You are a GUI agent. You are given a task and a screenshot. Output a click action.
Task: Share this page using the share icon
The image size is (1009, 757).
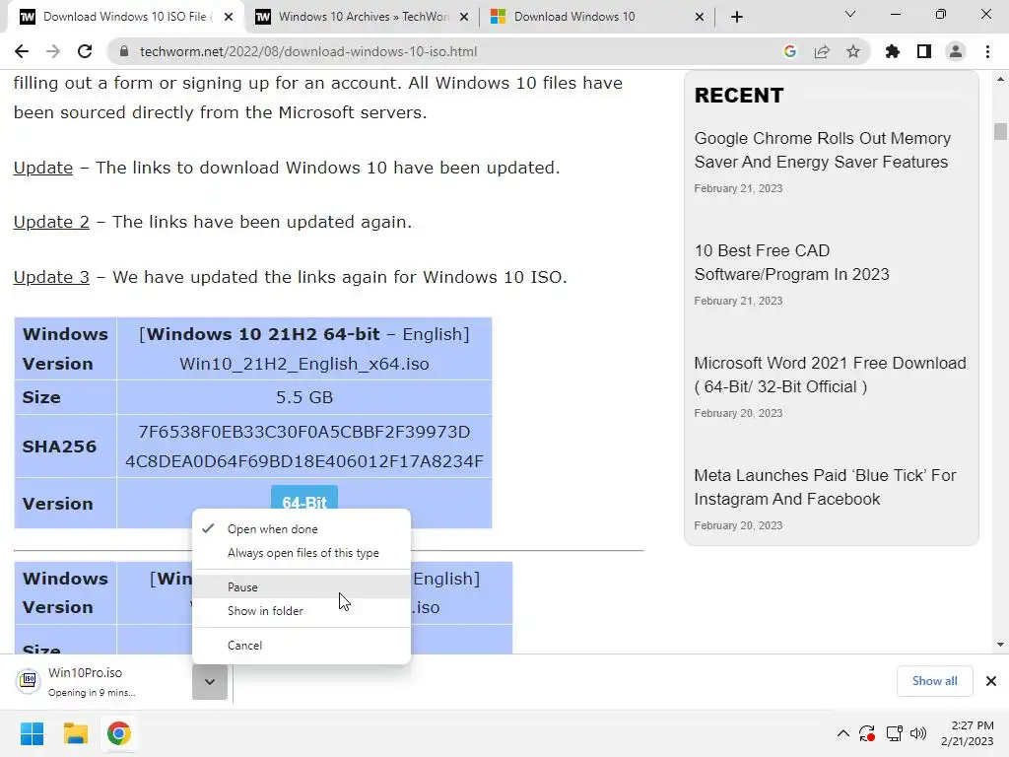[821, 51]
